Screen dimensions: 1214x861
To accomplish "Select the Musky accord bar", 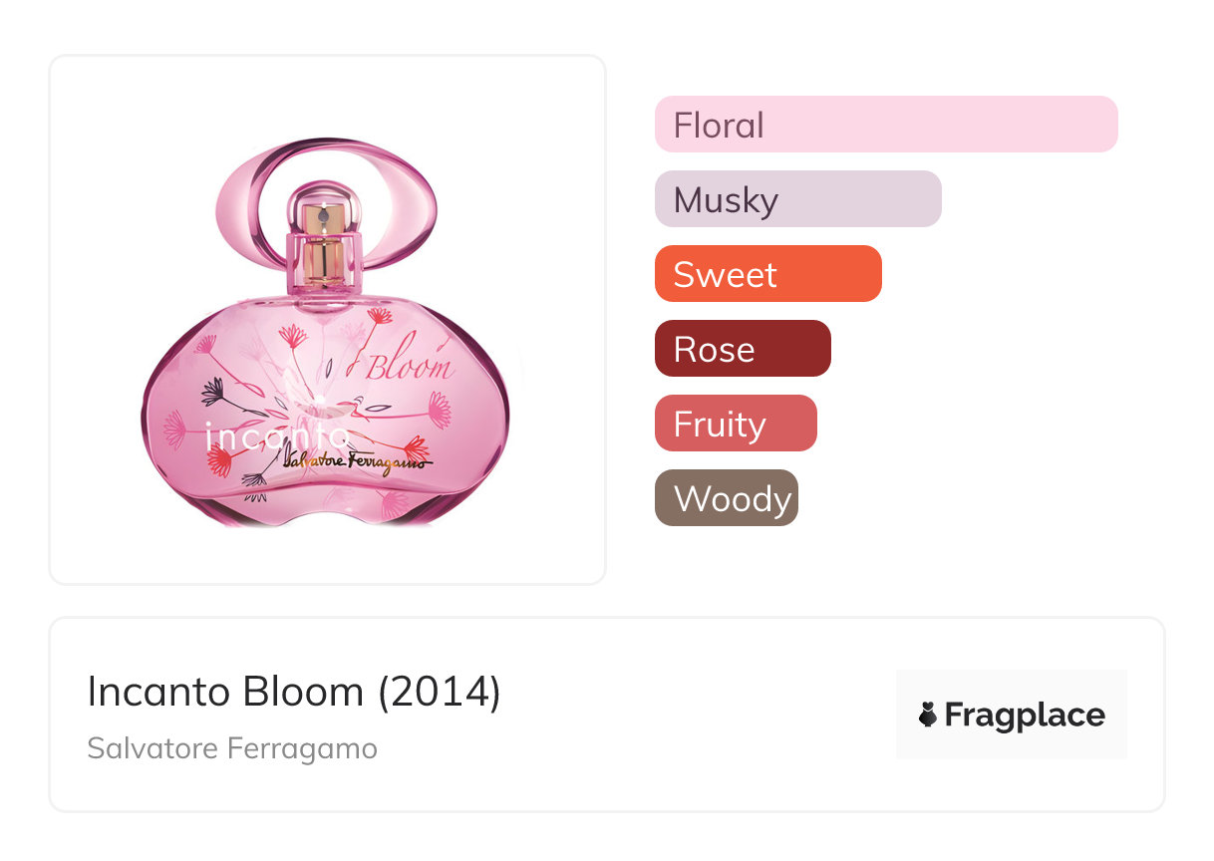I will (x=797, y=199).
